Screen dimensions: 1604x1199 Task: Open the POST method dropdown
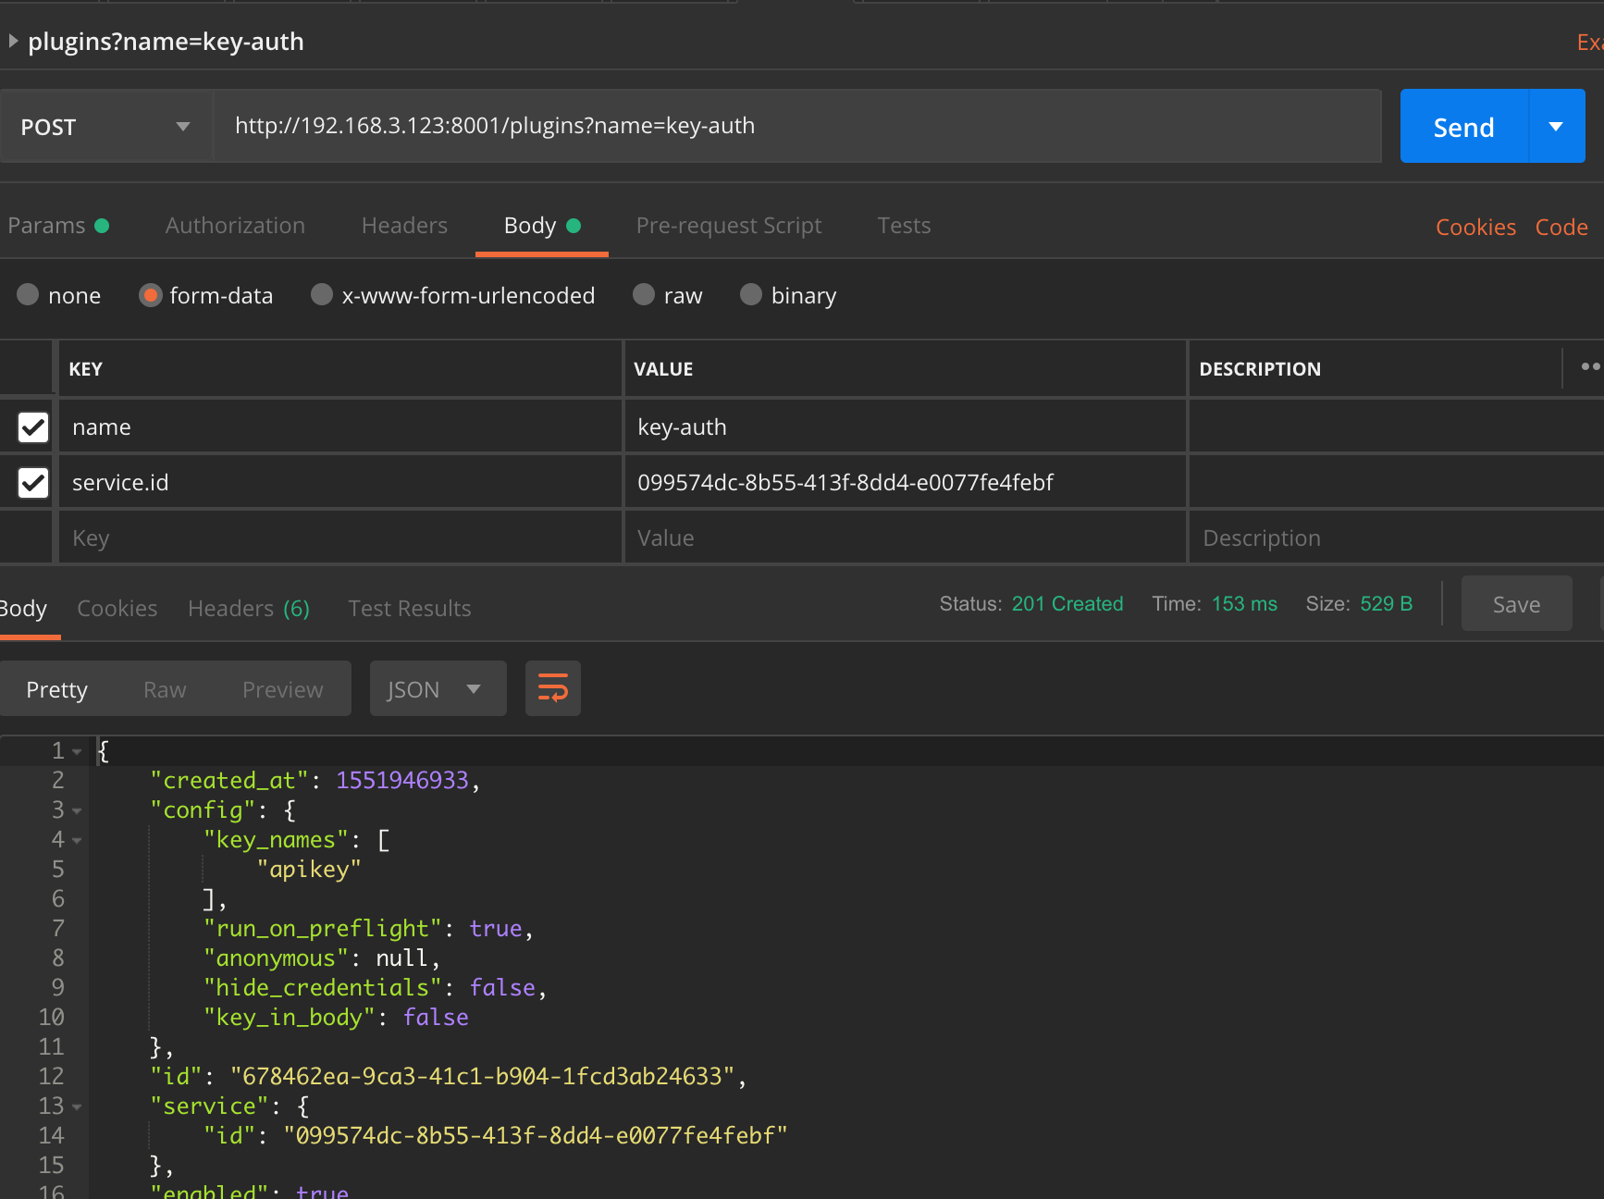point(106,127)
